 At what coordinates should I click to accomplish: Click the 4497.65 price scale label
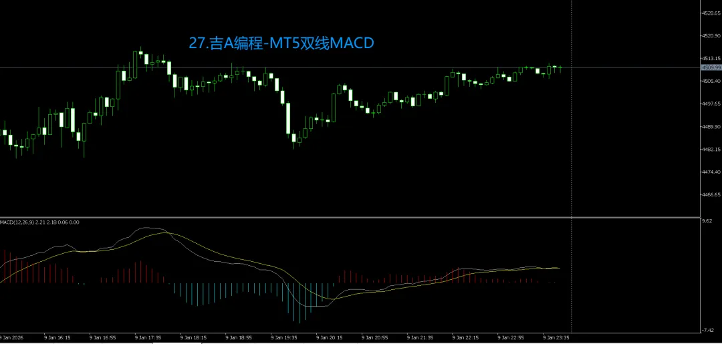(x=711, y=104)
